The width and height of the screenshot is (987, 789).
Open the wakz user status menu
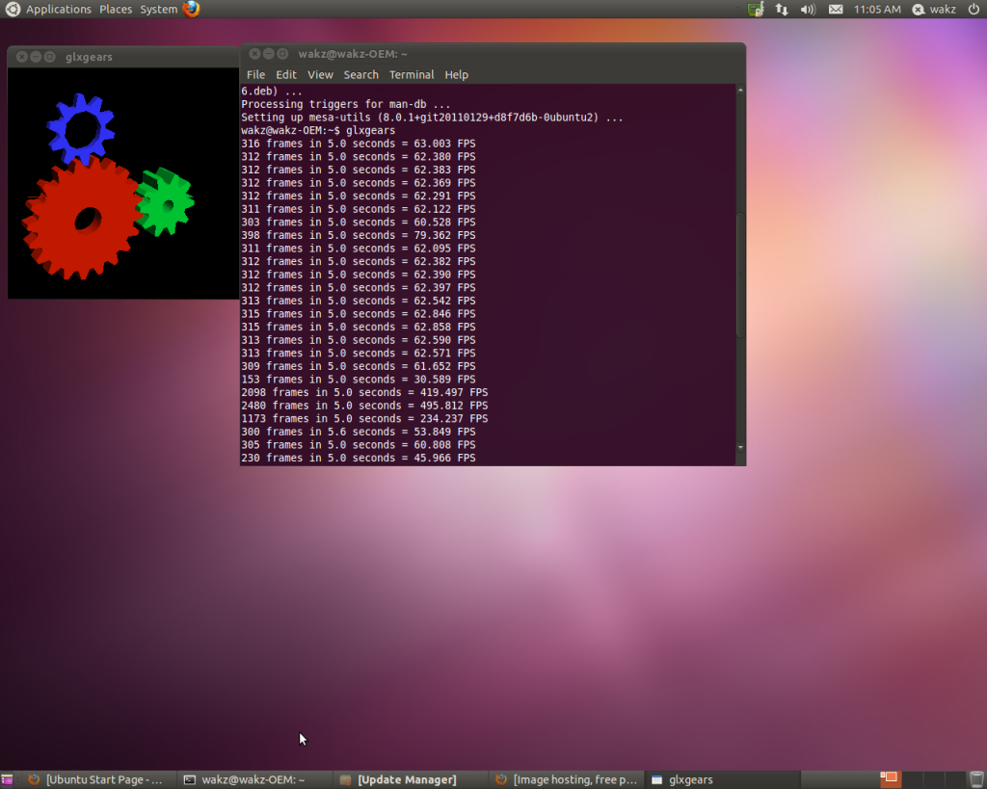click(x=933, y=9)
